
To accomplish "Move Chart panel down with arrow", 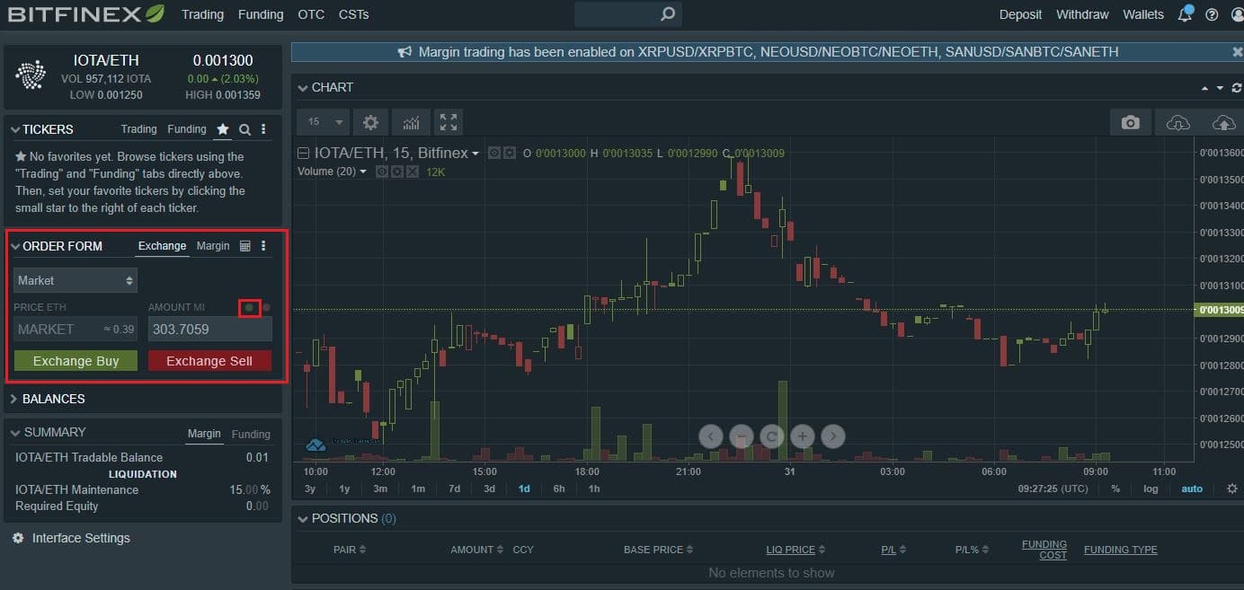I will tap(1220, 88).
